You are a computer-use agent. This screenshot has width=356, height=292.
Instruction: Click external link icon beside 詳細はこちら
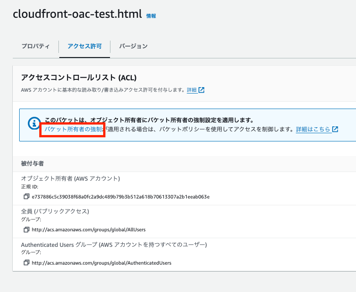coord(335,129)
